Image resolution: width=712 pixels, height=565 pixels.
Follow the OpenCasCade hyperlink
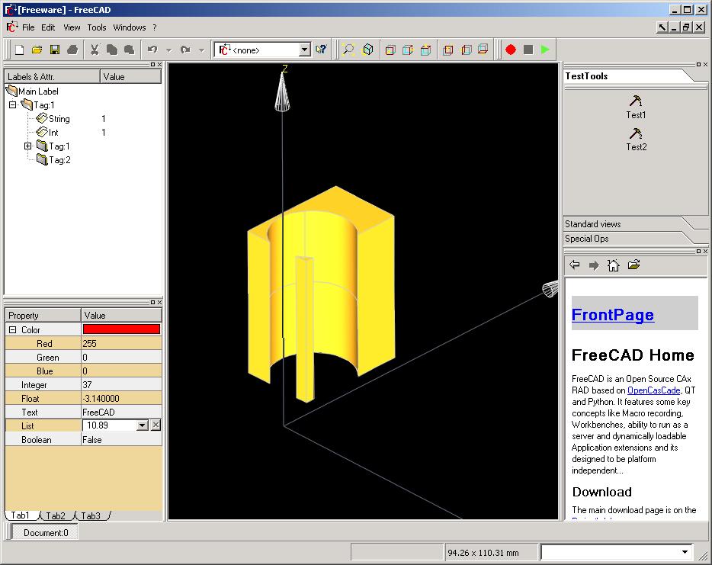point(653,390)
